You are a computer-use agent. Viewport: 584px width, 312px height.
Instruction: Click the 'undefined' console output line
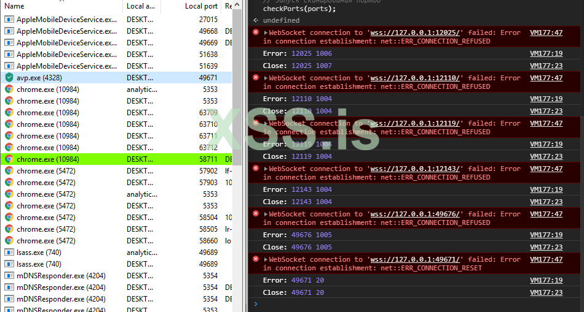(281, 20)
